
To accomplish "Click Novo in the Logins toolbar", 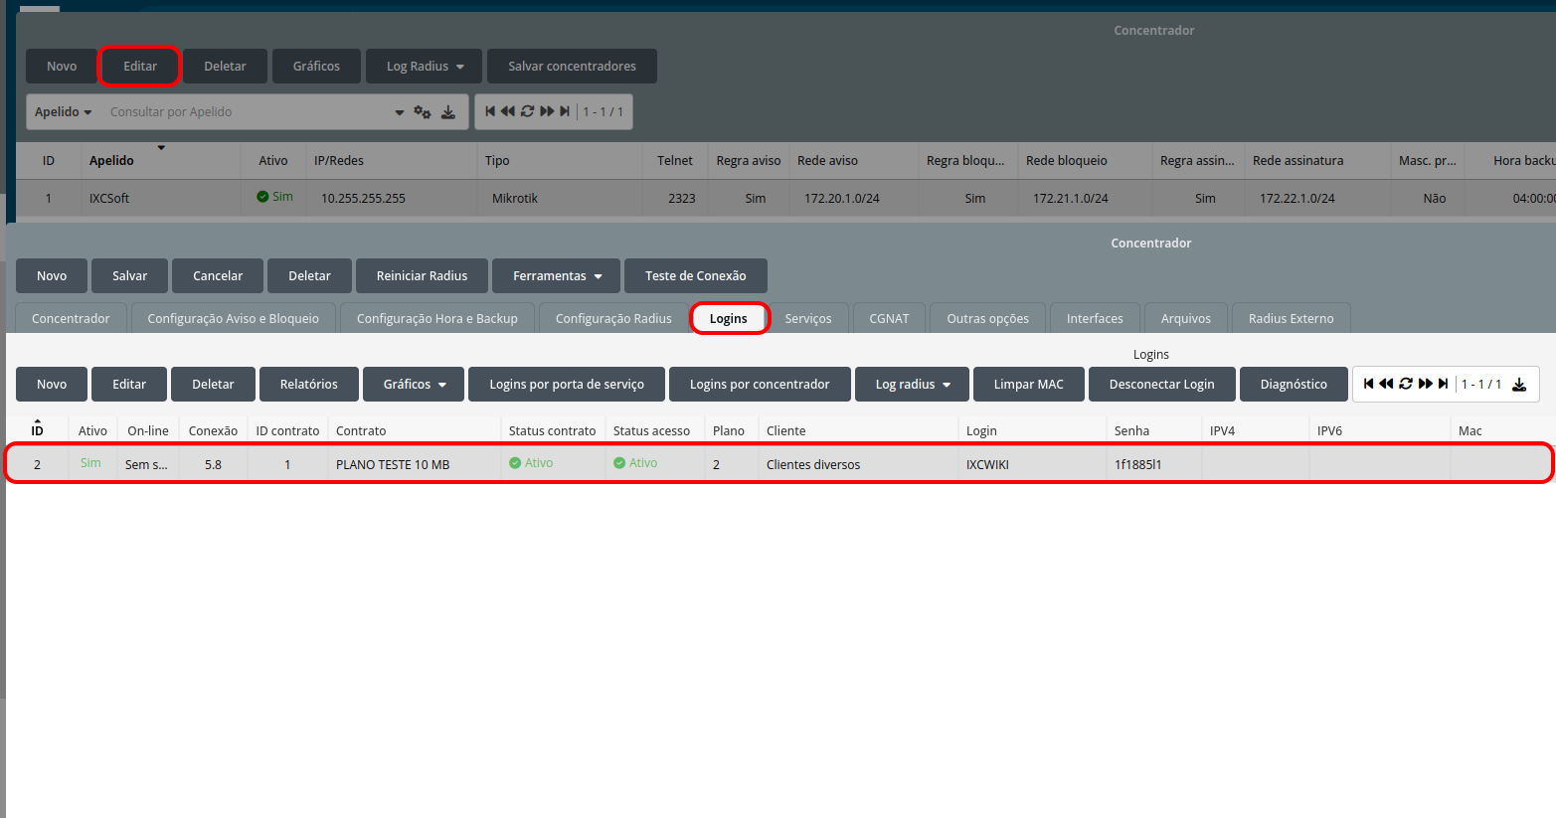I will pyautogui.click(x=52, y=385).
